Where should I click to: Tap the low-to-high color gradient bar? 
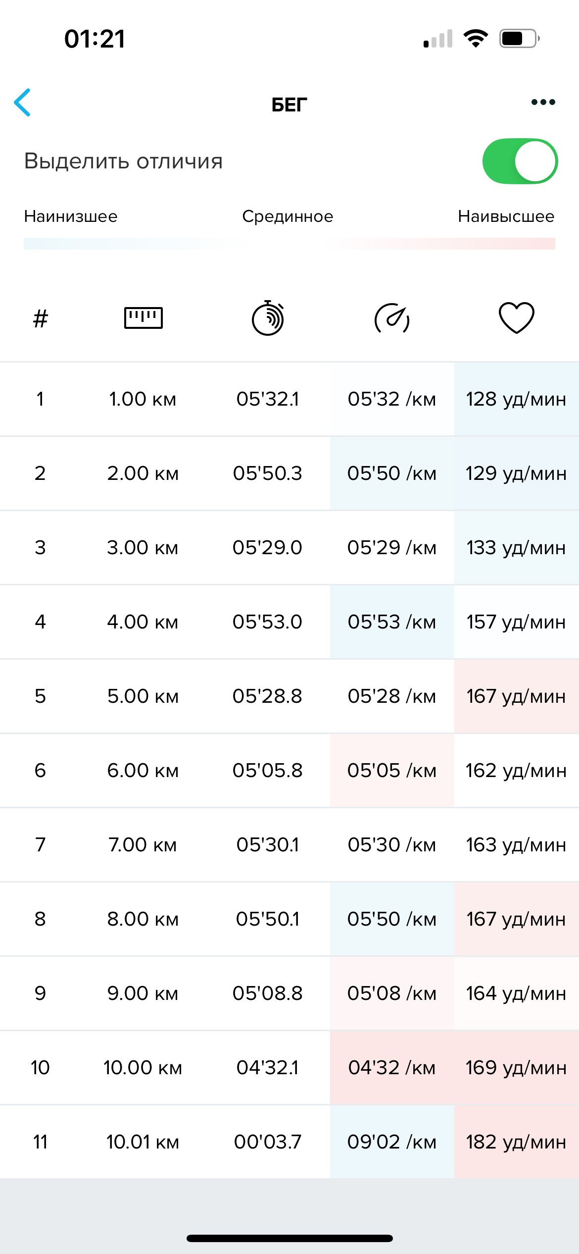click(289, 244)
